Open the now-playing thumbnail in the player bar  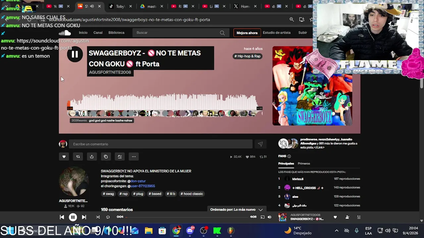pos(283,217)
